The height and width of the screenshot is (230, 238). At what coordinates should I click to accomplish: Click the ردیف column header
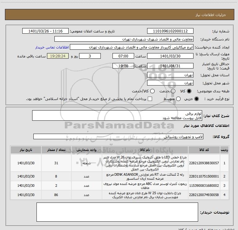224,150
